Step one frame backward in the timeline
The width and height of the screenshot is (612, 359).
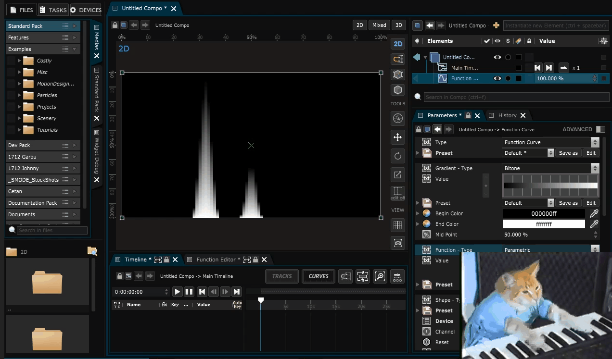tap(214, 291)
